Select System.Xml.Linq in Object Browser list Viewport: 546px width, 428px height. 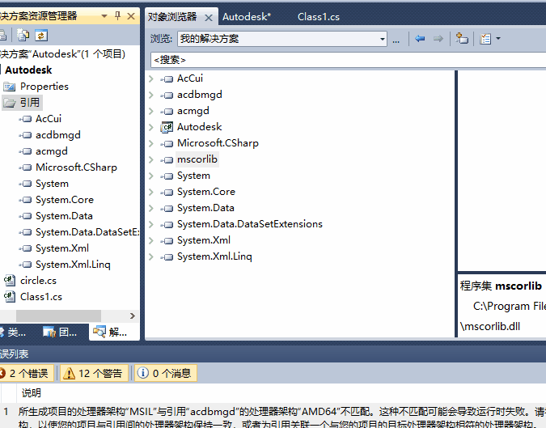click(214, 256)
